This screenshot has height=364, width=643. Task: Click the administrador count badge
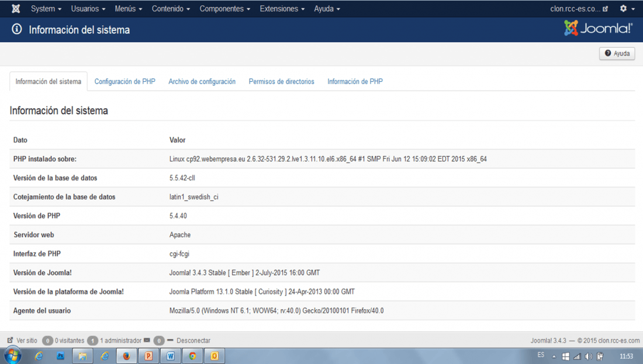point(93,341)
